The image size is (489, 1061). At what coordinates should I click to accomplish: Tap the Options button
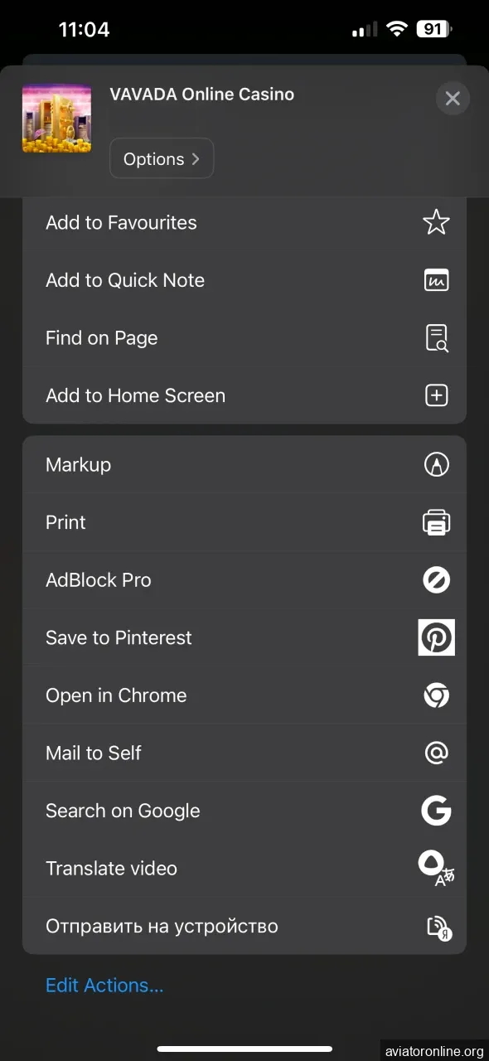(x=162, y=158)
